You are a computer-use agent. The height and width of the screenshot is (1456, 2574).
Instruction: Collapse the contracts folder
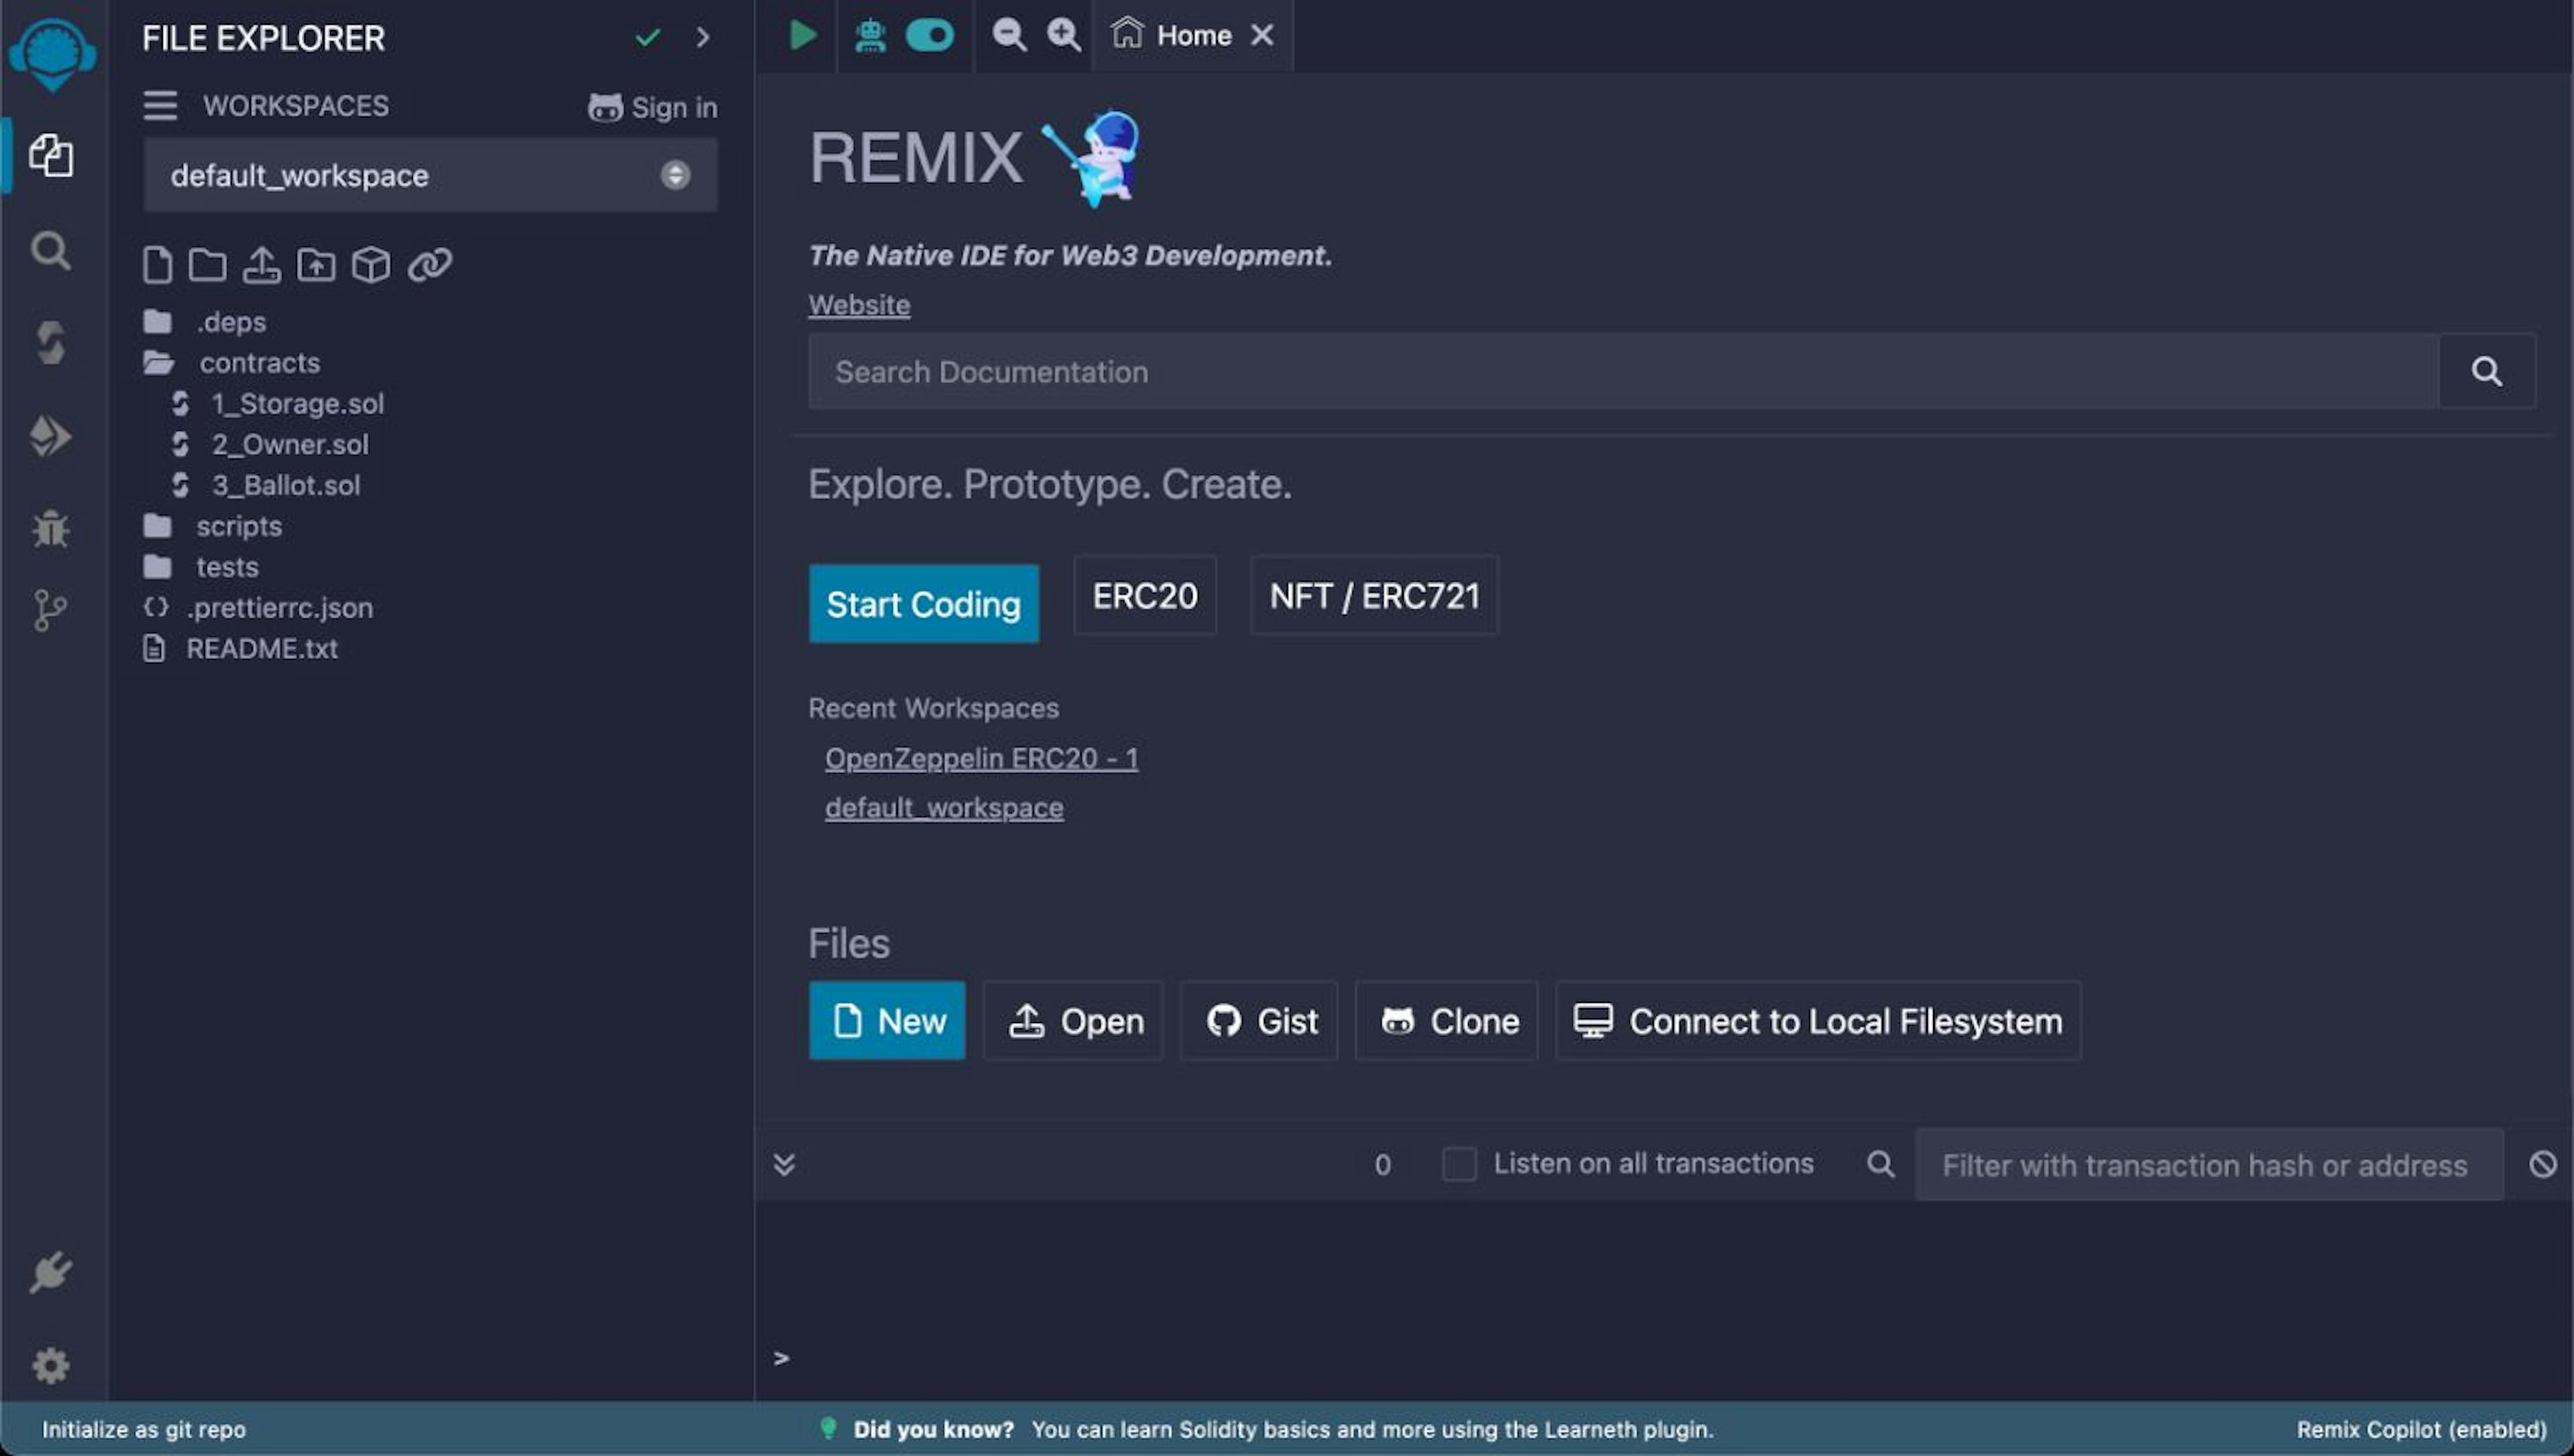[x=233, y=363]
